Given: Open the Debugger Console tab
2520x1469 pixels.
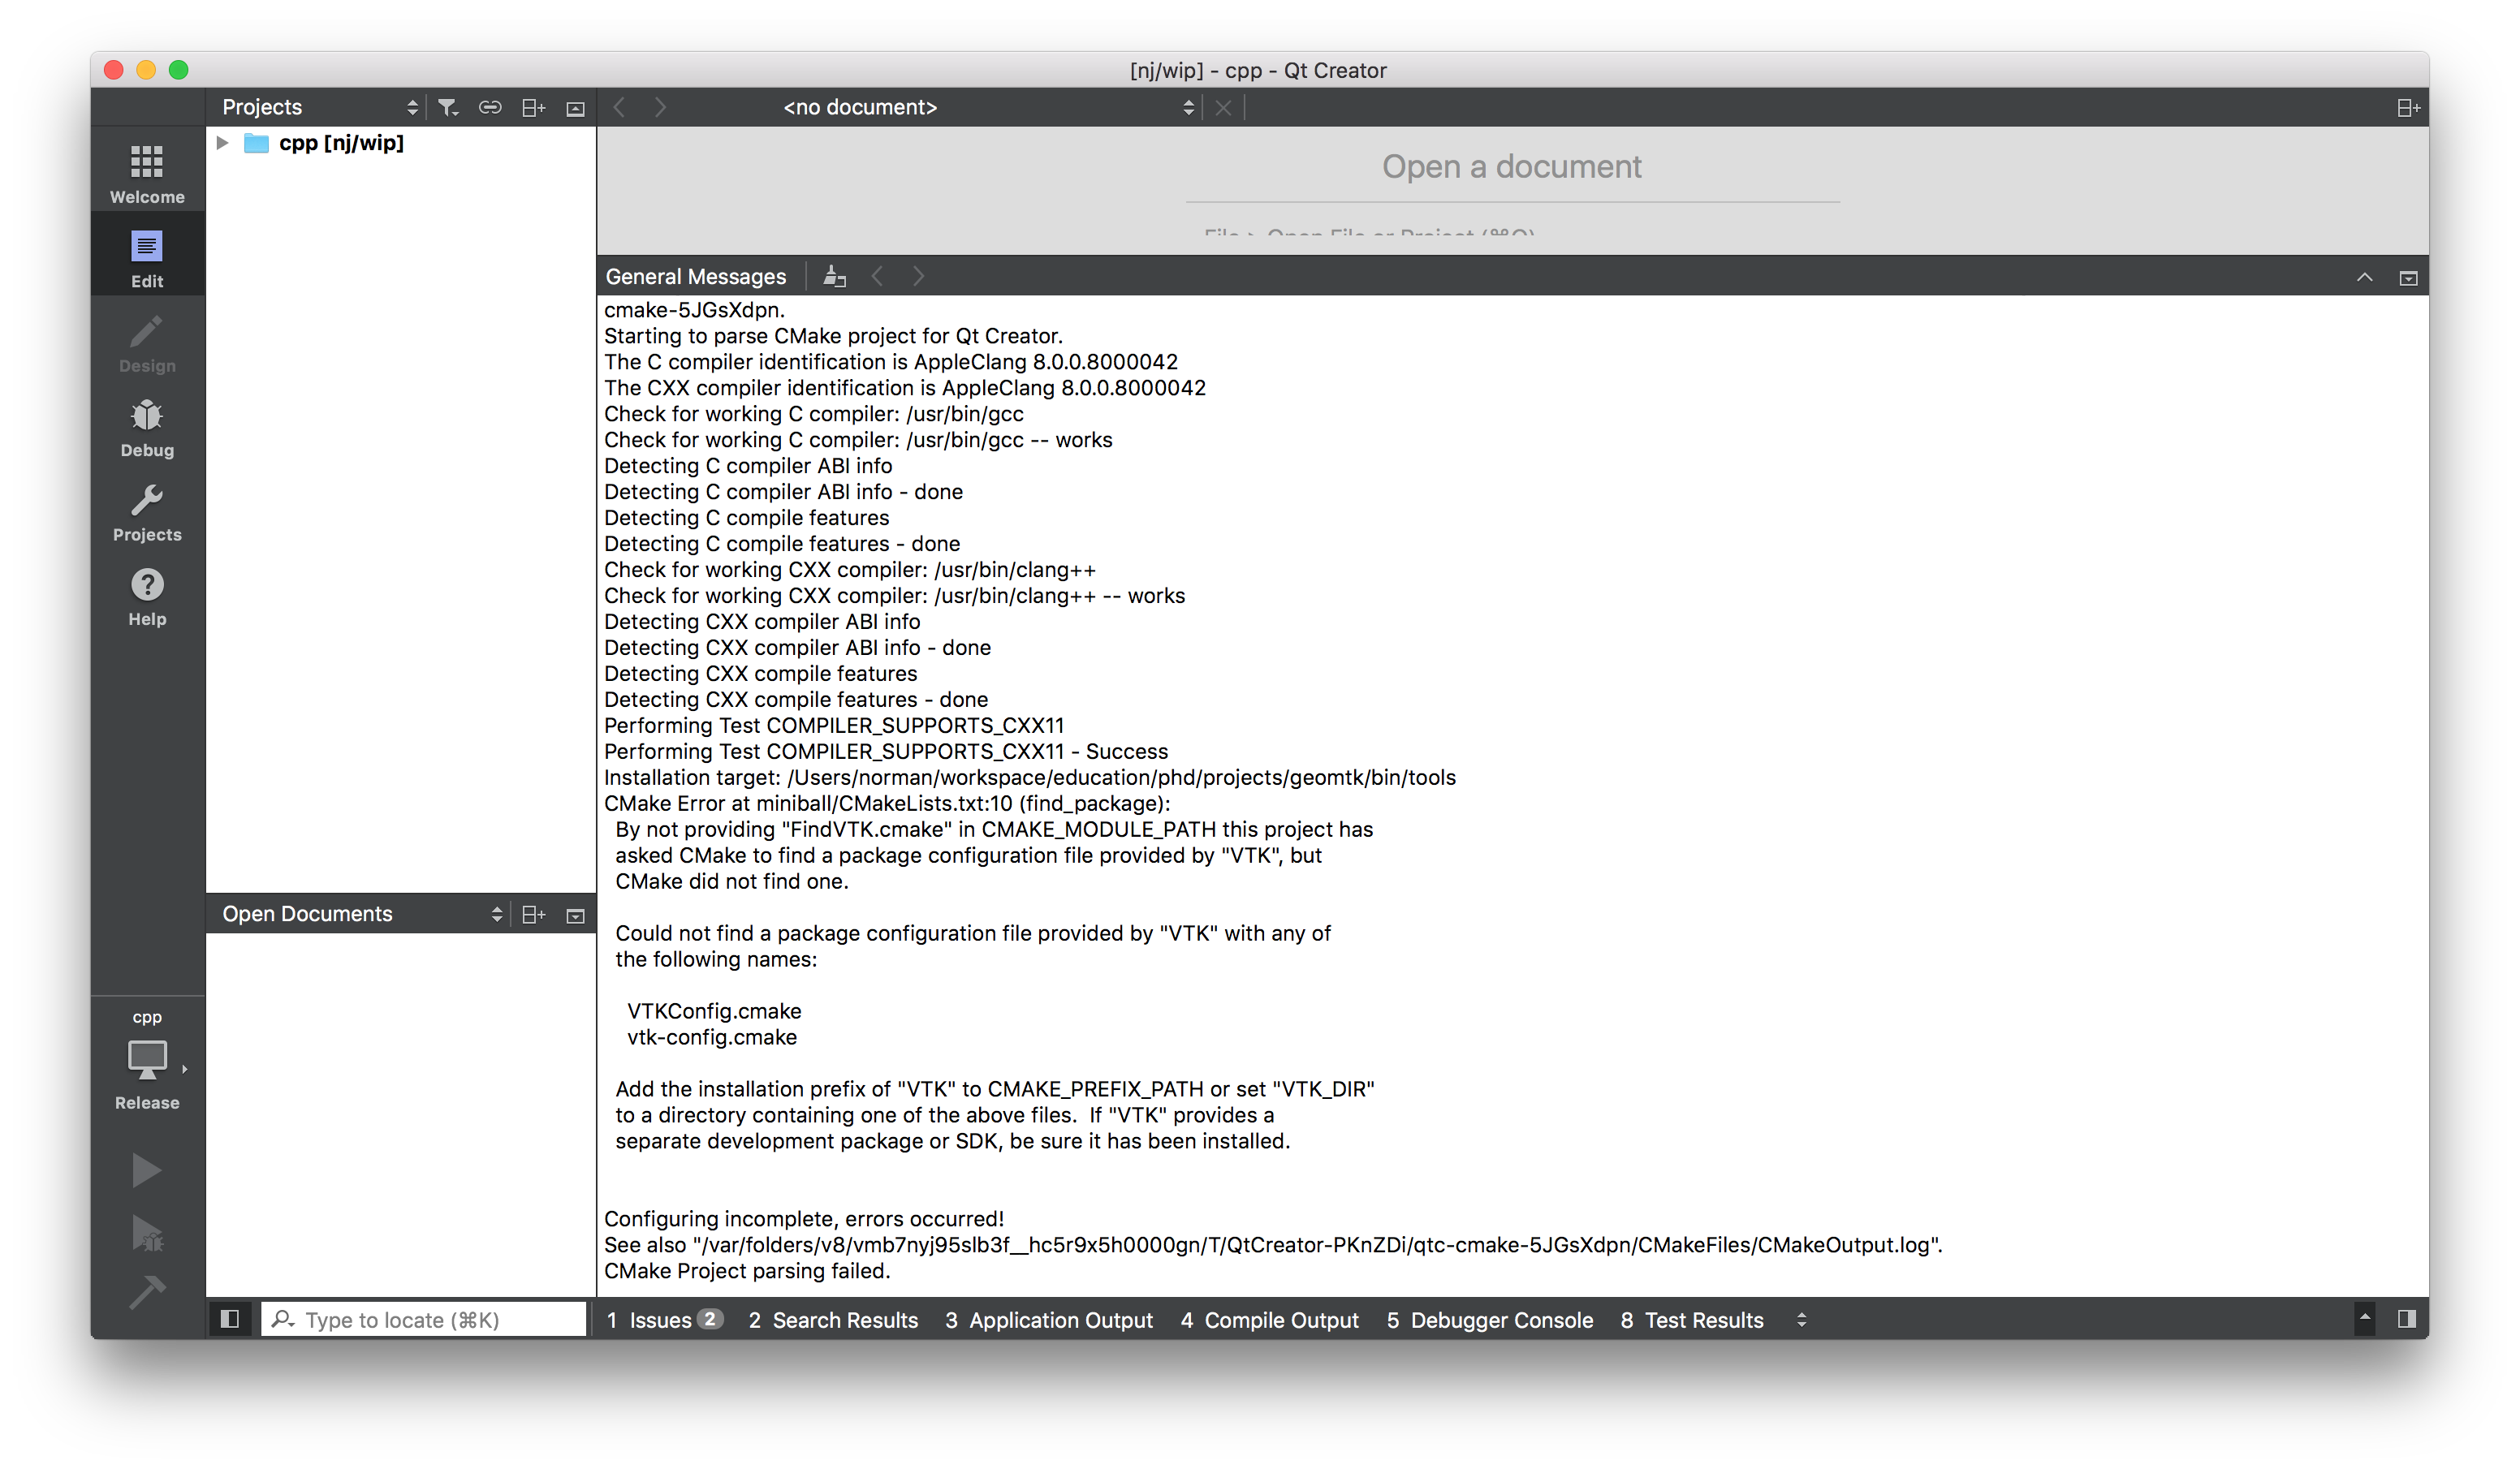Looking at the screenshot, I should click(1490, 1320).
